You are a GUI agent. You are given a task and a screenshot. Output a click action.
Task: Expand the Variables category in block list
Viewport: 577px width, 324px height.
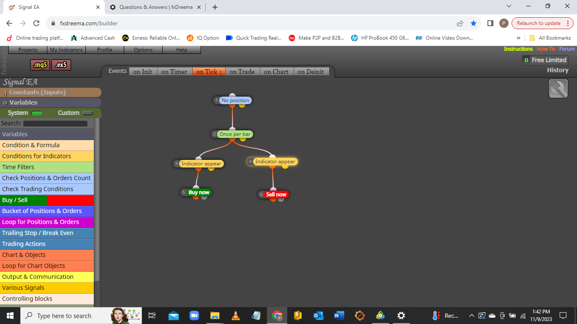point(47,134)
